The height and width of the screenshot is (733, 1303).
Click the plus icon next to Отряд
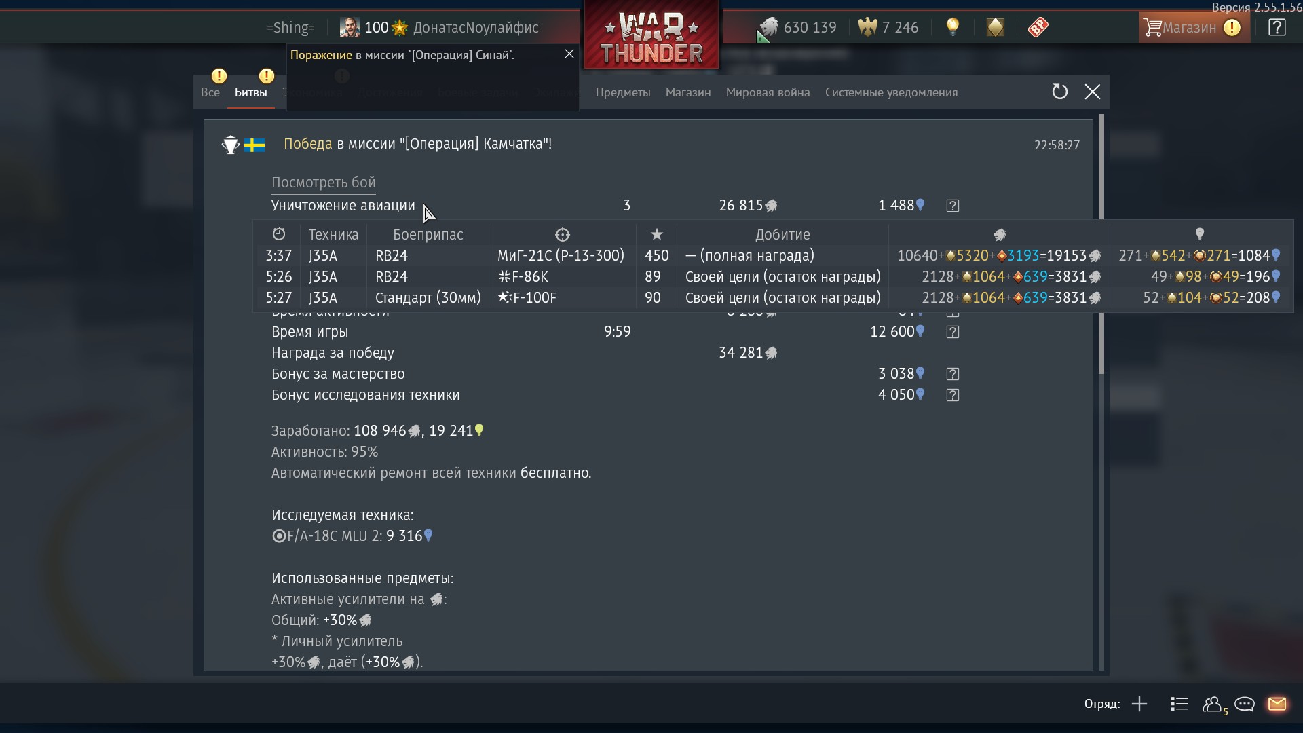[x=1139, y=704]
